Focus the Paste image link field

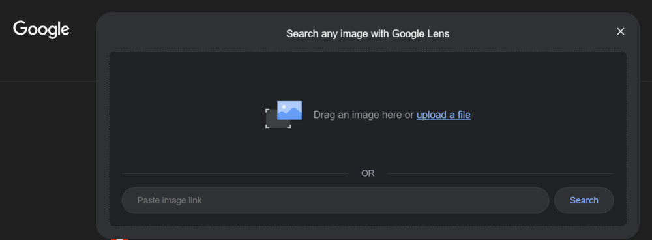click(335, 200)
